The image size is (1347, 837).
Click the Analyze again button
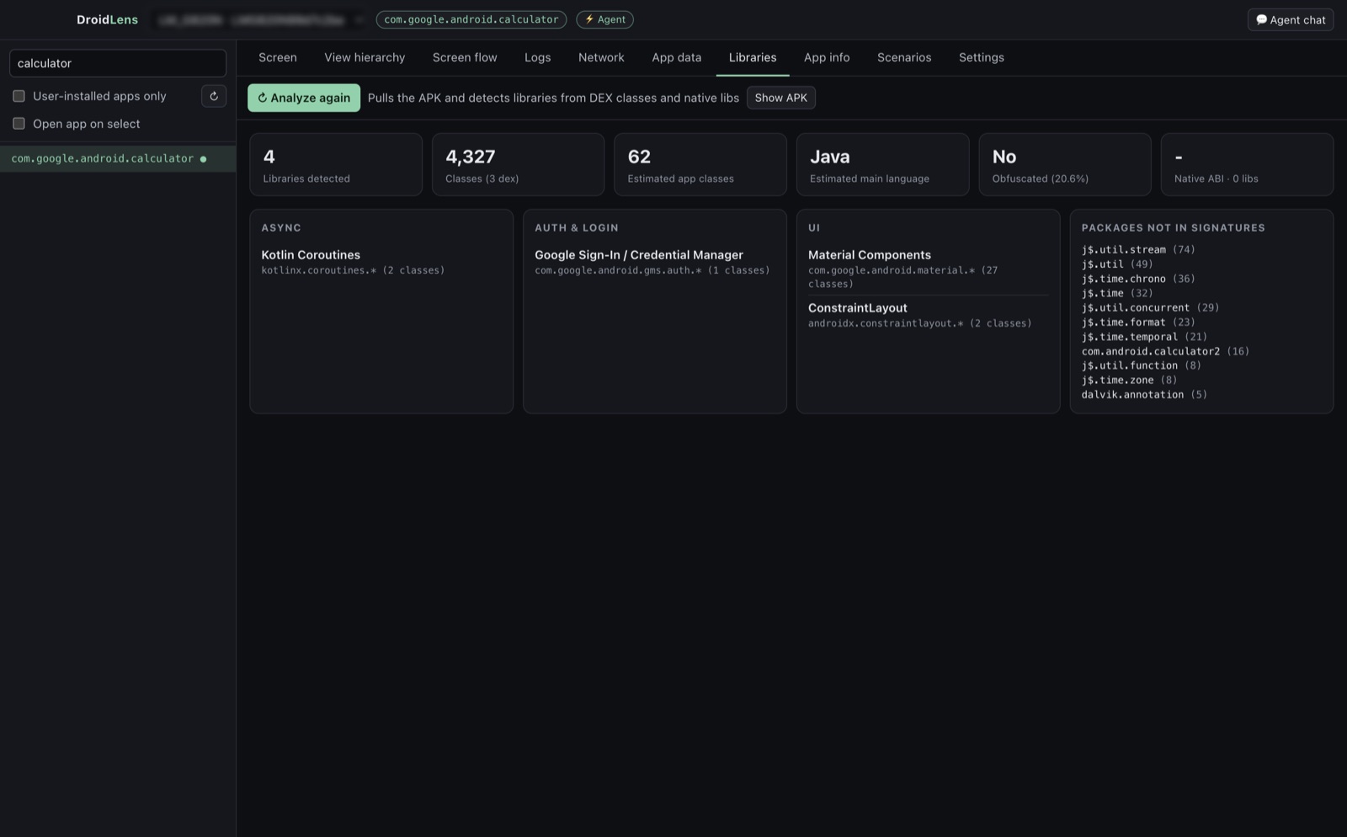[304, 98]
